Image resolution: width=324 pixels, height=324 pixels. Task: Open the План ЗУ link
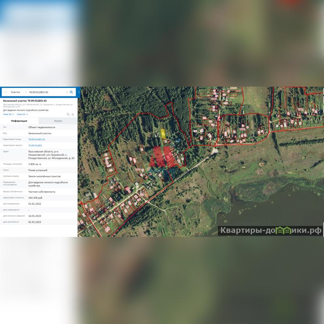pos(8,115)
